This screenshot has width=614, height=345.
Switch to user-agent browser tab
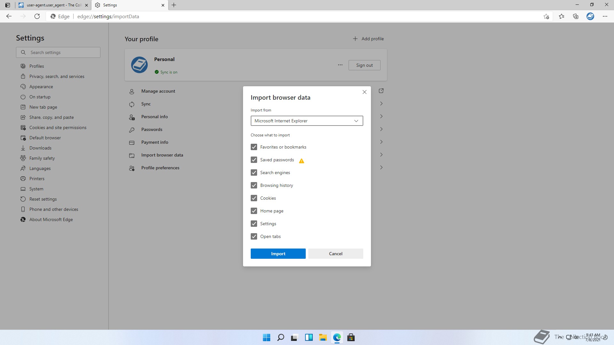tap(53, 5)
